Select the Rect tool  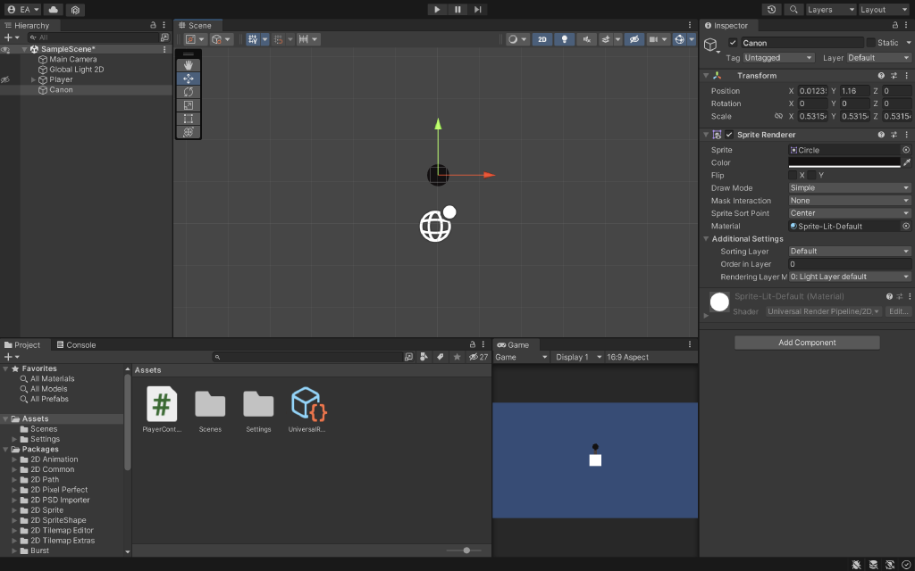[189, 118]
